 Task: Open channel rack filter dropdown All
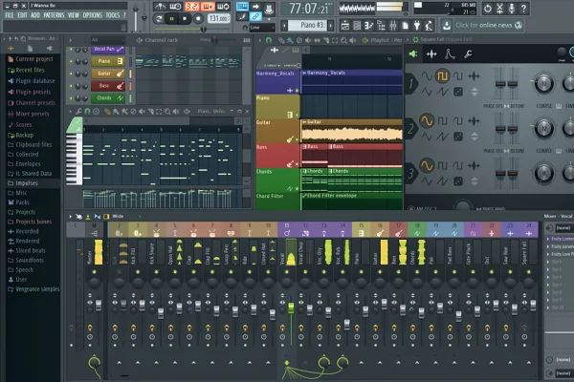[107, 40]
